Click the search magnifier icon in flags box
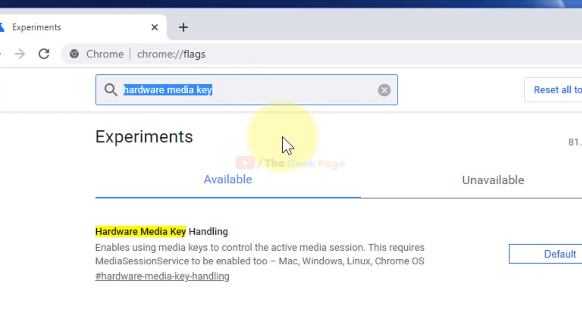The width and height of the screenshot is (582, 327). pyautogui.click(x=110, y=90)
